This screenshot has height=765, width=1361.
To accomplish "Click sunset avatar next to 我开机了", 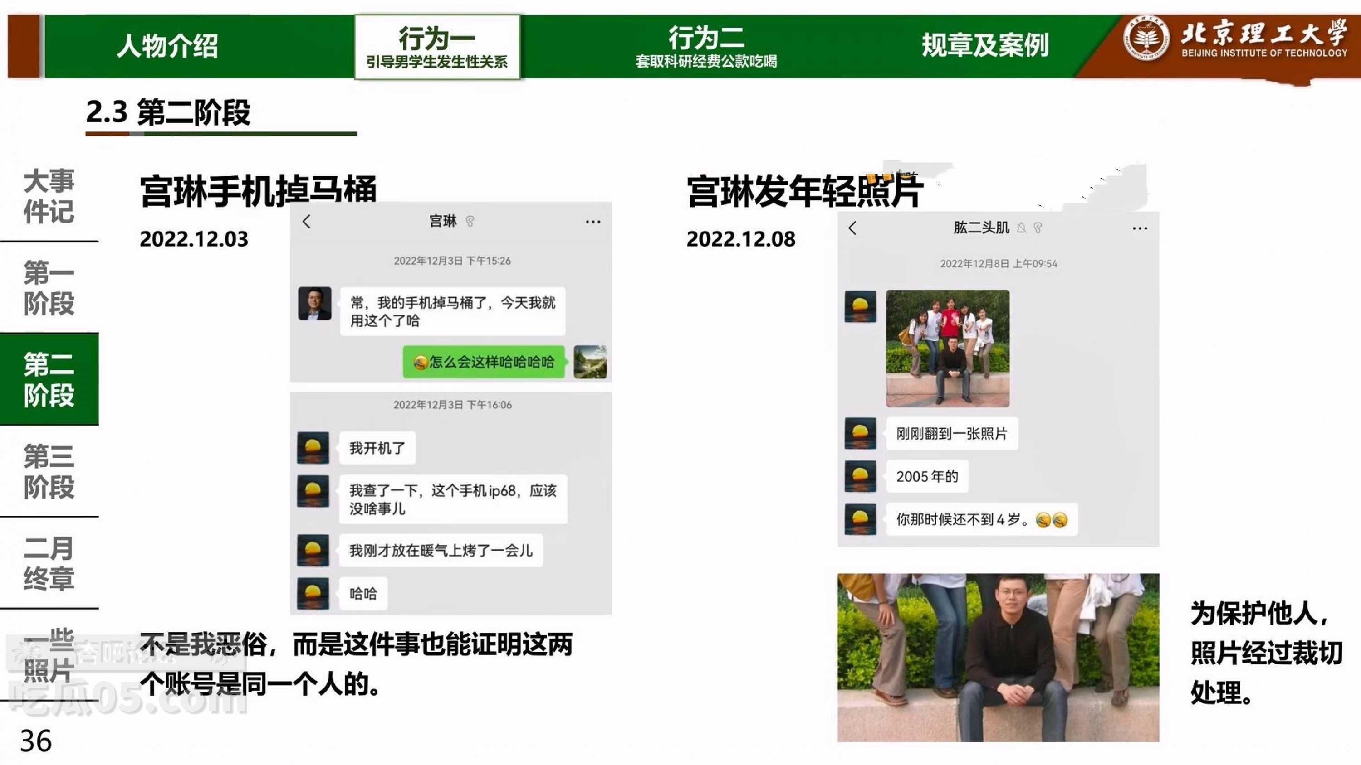I will tap(313, 448).
